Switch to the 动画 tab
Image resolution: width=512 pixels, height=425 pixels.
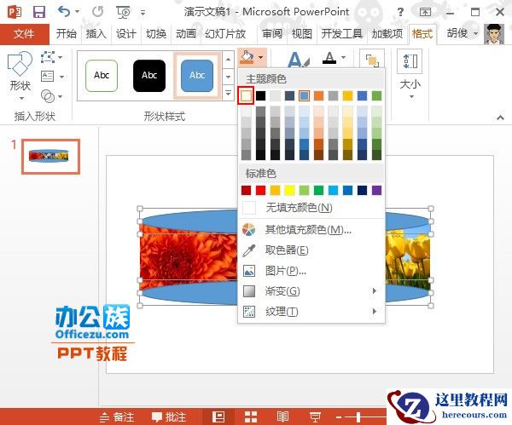(186, 33)
